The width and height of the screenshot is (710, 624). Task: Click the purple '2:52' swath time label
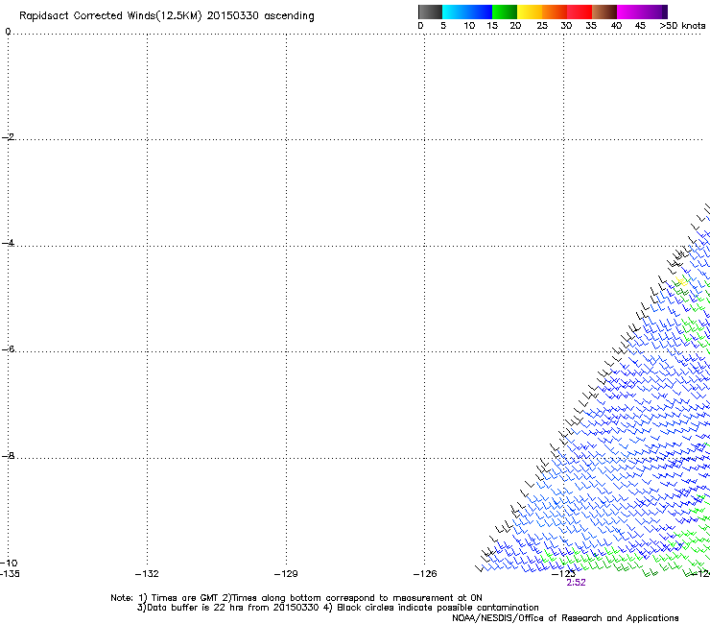click(x=576, y=583)
